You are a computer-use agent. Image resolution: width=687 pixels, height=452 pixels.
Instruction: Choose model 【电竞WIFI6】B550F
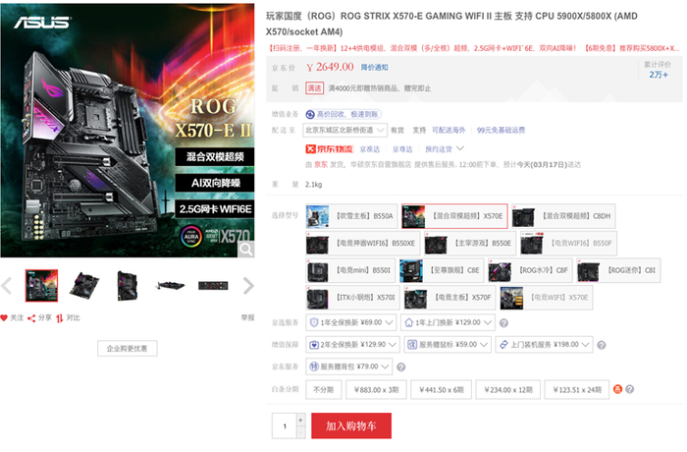[568, 244]
